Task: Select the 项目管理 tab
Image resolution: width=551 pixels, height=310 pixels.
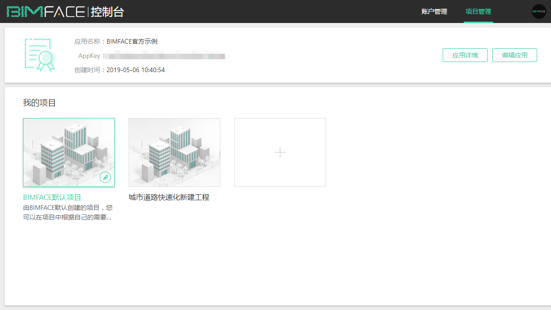Action: (478, 11)
